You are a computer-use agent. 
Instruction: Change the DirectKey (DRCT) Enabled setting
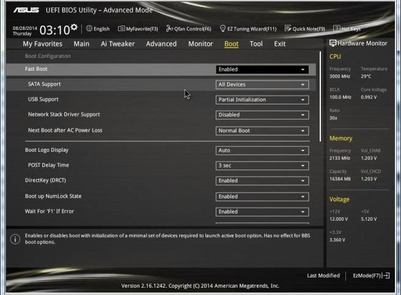pos(262,181)
